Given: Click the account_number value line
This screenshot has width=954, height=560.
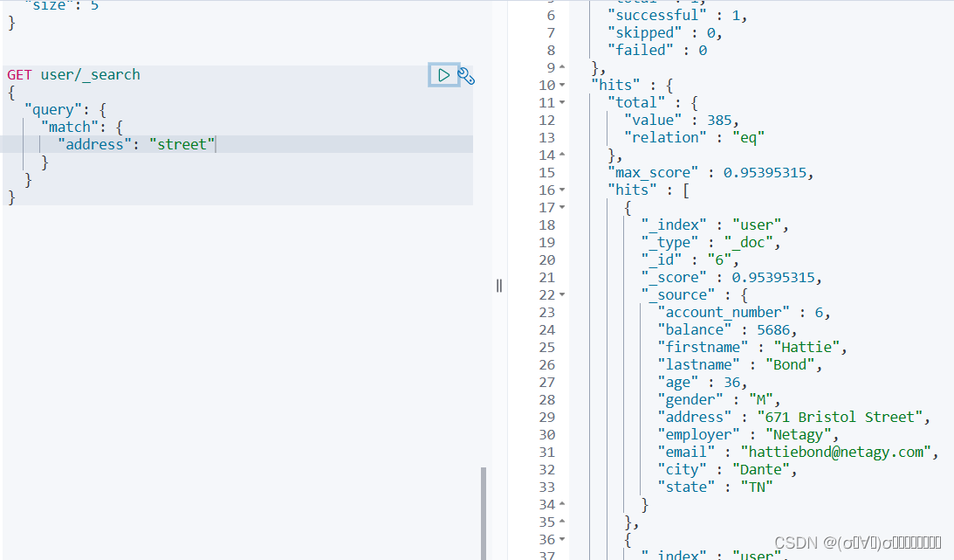Looking at the screenshot, I should point(744,312).
